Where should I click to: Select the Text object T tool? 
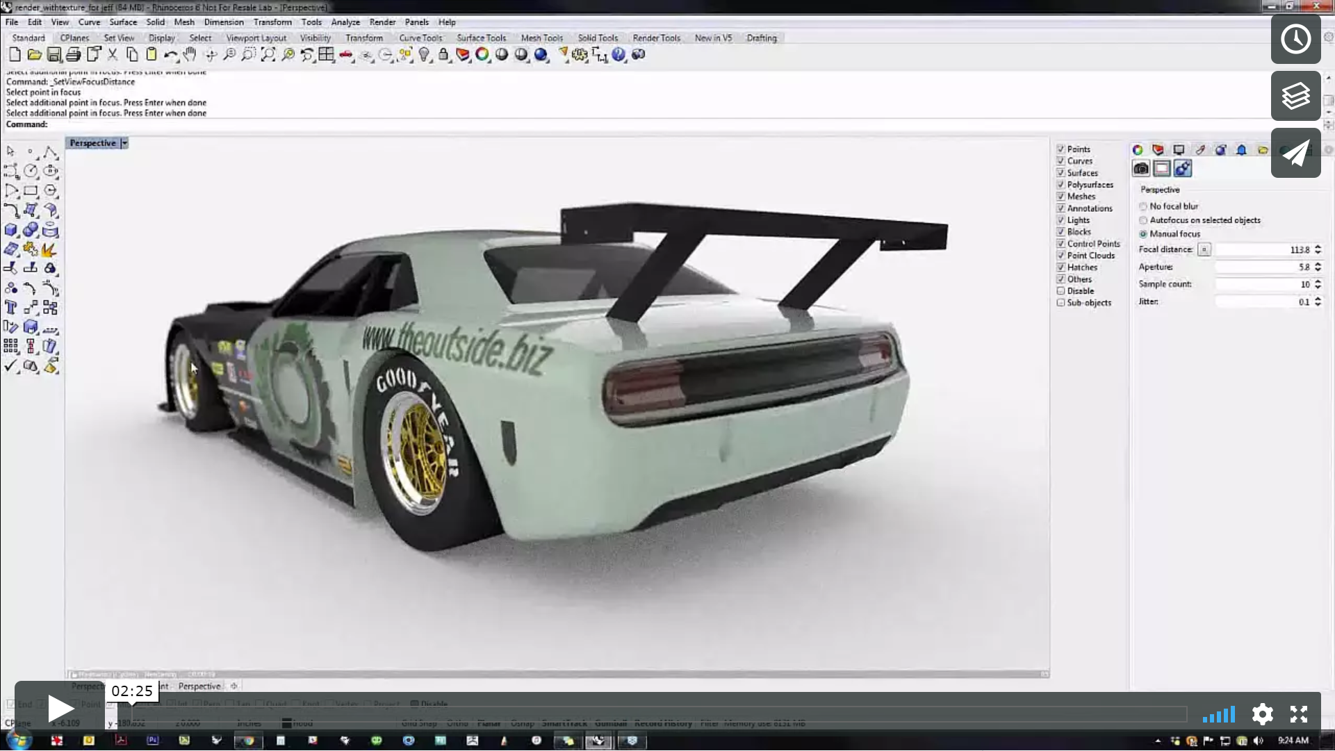coord(11,307)
